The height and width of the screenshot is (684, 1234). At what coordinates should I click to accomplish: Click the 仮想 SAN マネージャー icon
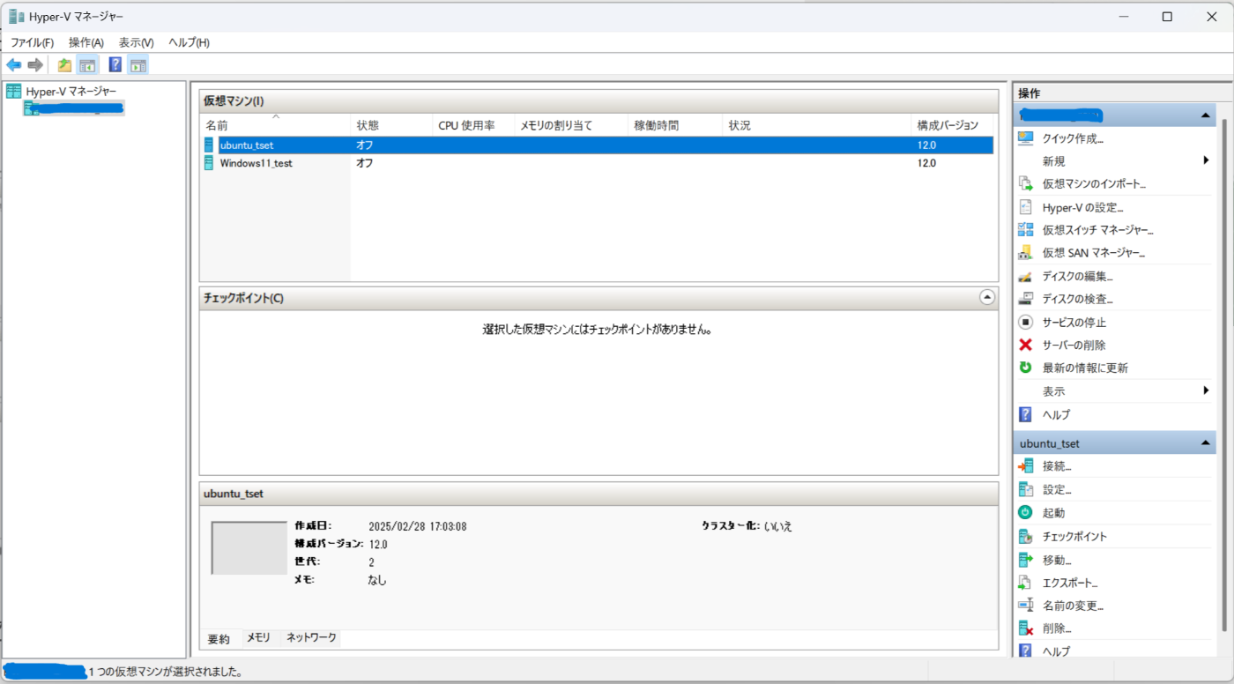click(x=1025, y=253)
